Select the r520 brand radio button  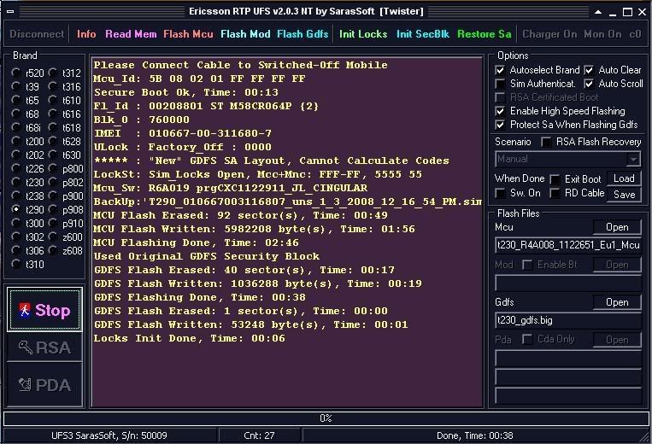click(x=15, y=73)
